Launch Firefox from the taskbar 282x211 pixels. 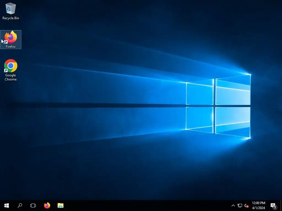pyautogui.click(x=47, y=206)
